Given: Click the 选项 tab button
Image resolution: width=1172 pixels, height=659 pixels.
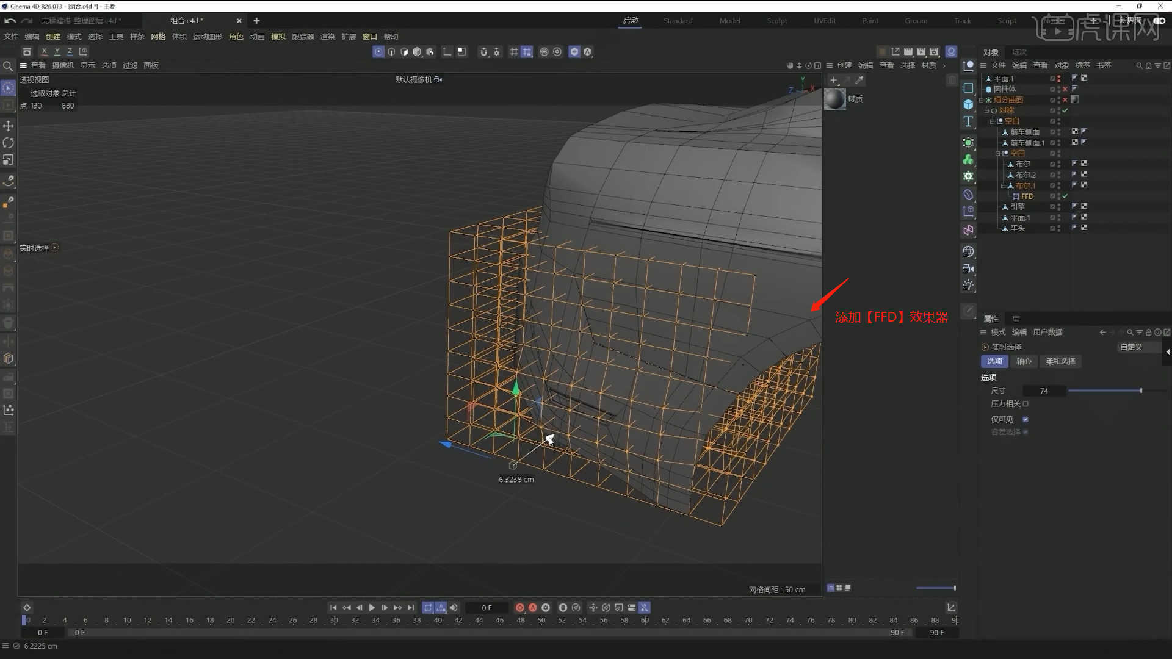Looking at the screenshot, I should tap(994, 362).
